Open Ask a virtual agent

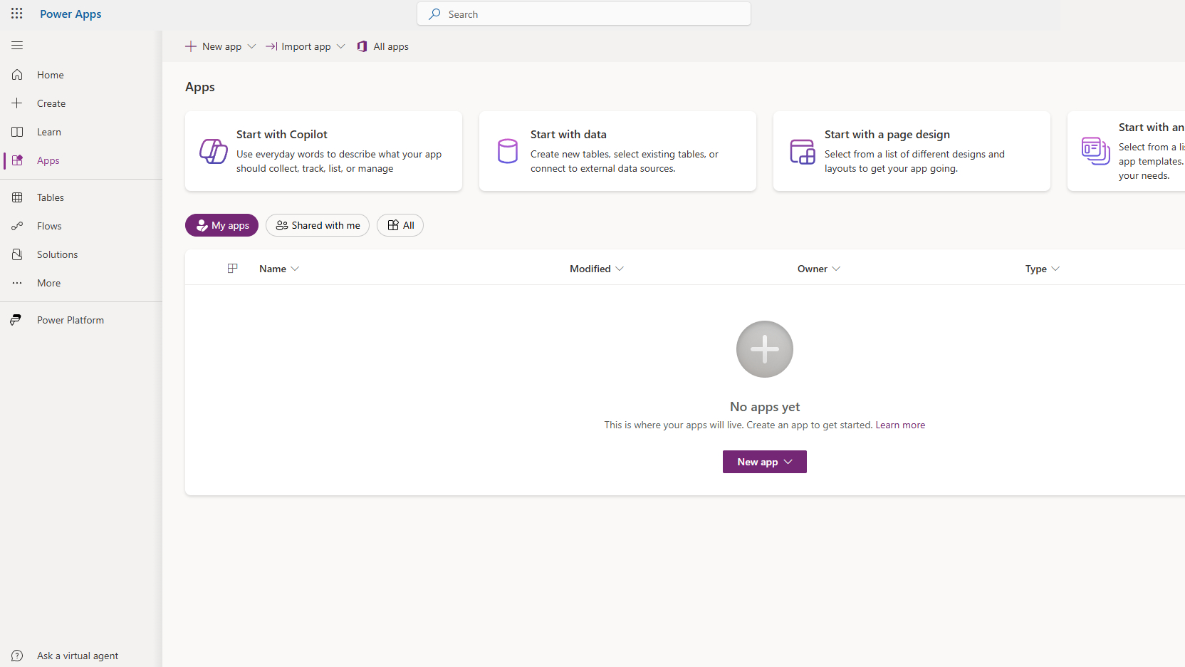(81, 656)
